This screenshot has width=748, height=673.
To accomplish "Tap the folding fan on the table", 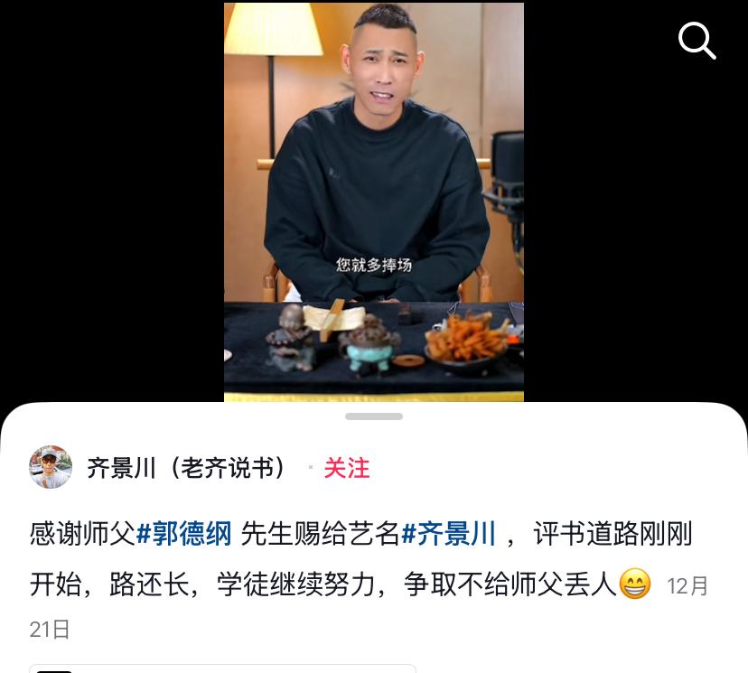I will pos(334,317).
